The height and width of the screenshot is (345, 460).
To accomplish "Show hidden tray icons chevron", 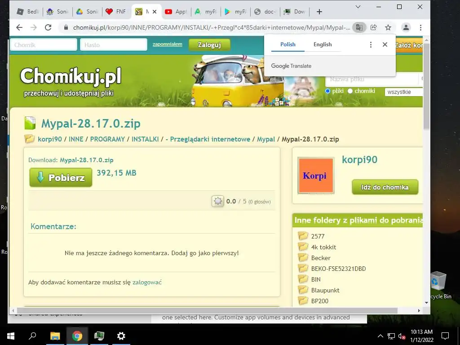I will pos(380,336).
